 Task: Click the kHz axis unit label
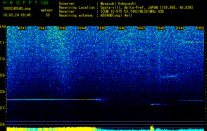[x=3, y=27]
